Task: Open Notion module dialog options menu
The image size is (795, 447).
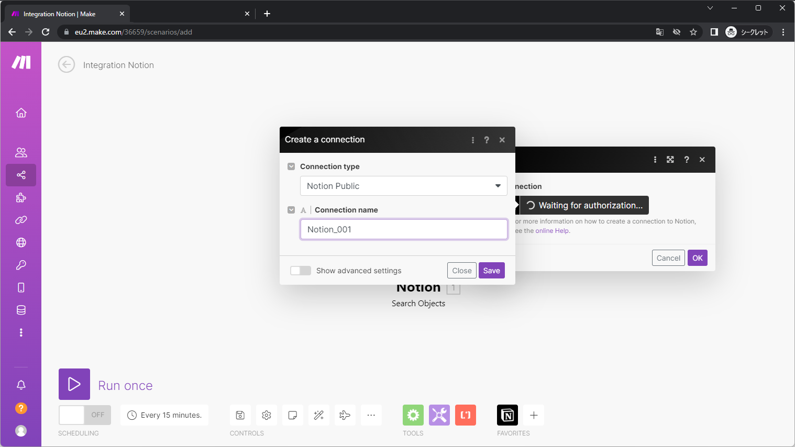Action: pyautogui.click(x=655, y=160)
